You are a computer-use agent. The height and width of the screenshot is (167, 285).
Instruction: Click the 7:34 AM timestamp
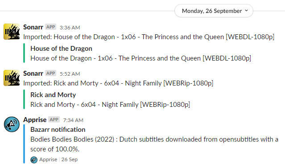(73, 120)
